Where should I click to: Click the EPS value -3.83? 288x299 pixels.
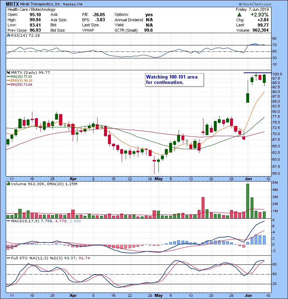point(100,20)
